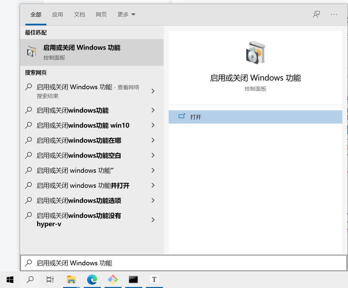
Task: Click the taskbar search magnifier icon
Action: click(30, 280)
